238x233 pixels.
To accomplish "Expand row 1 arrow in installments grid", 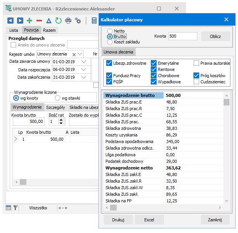I will click(16, 139).
